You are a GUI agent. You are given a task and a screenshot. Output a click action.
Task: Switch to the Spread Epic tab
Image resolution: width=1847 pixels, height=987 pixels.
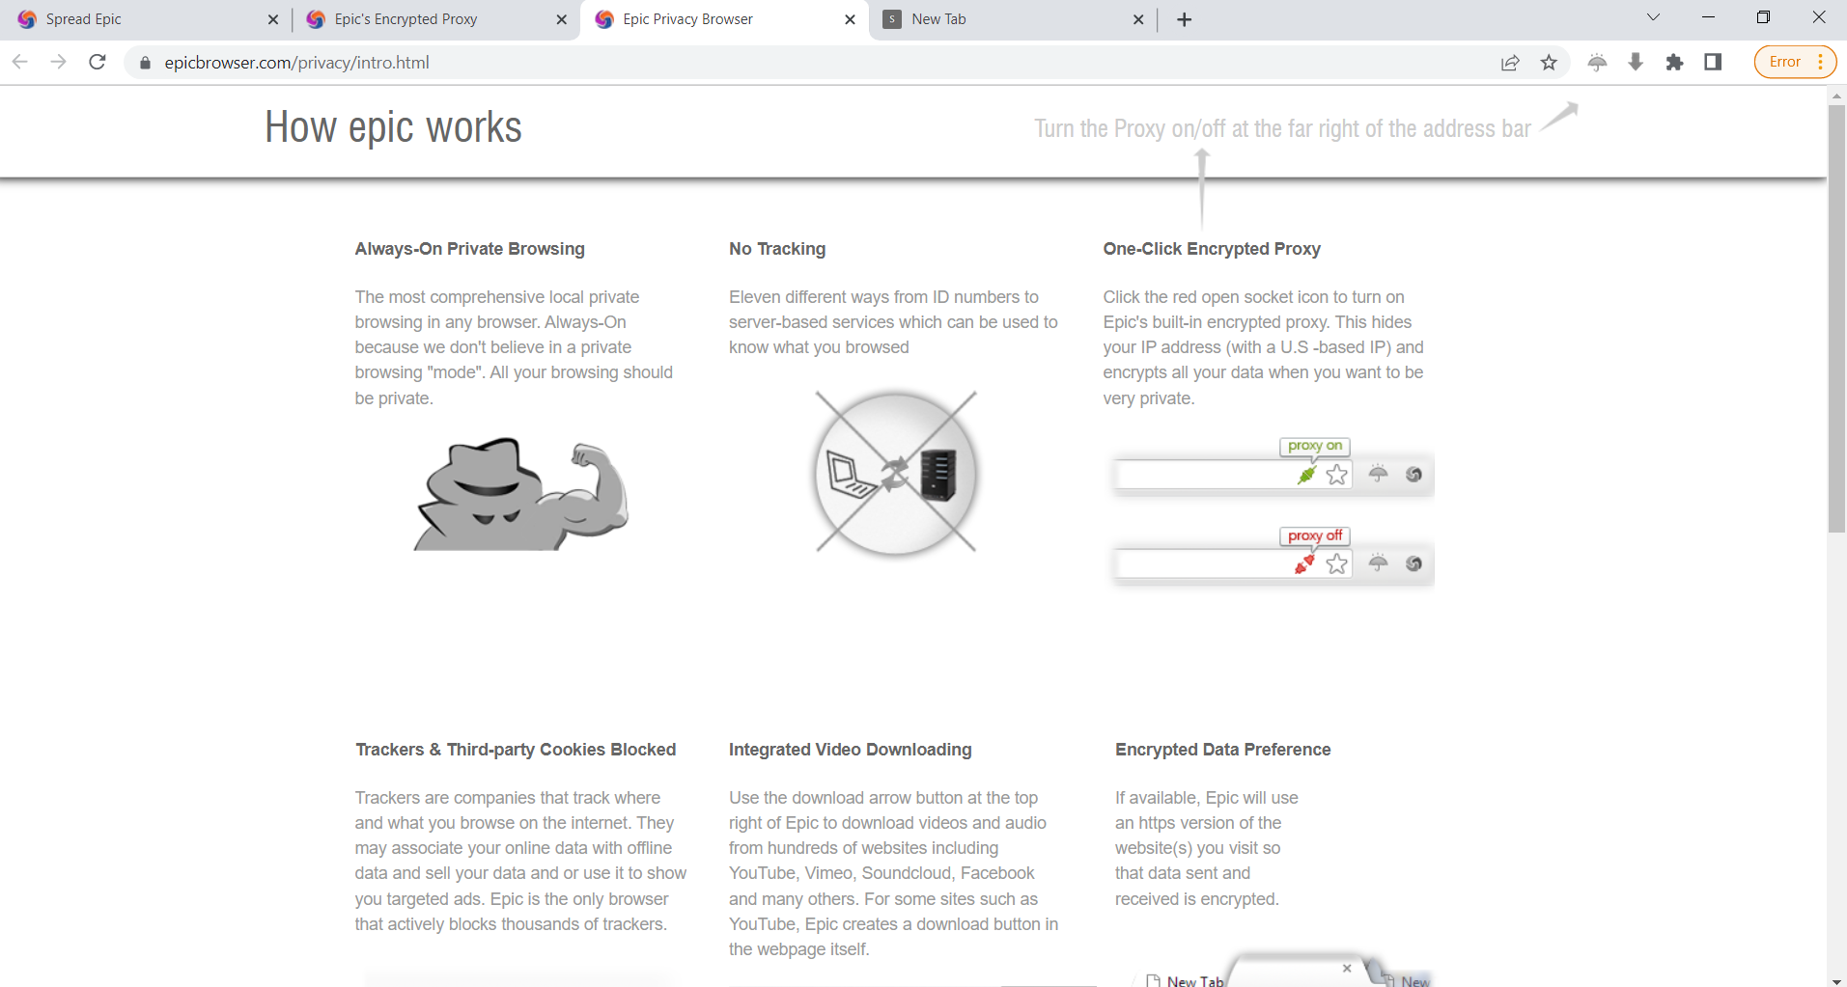pos(145,19)
